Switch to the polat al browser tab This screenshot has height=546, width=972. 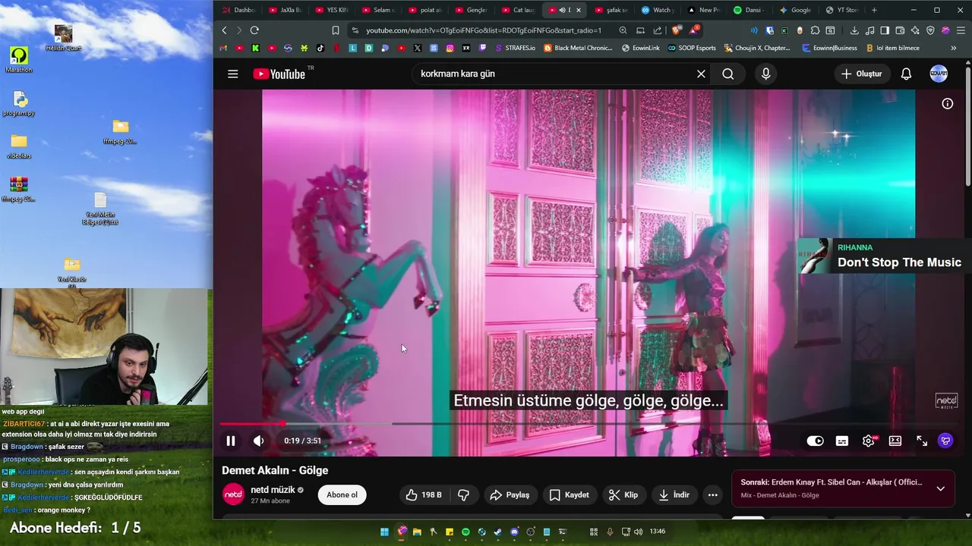coord(424,10)
